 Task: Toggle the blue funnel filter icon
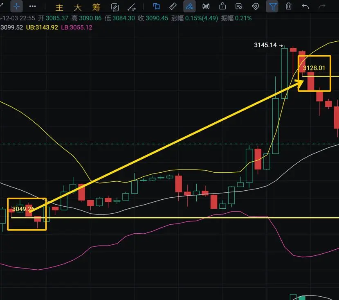[x=272, y=7]
